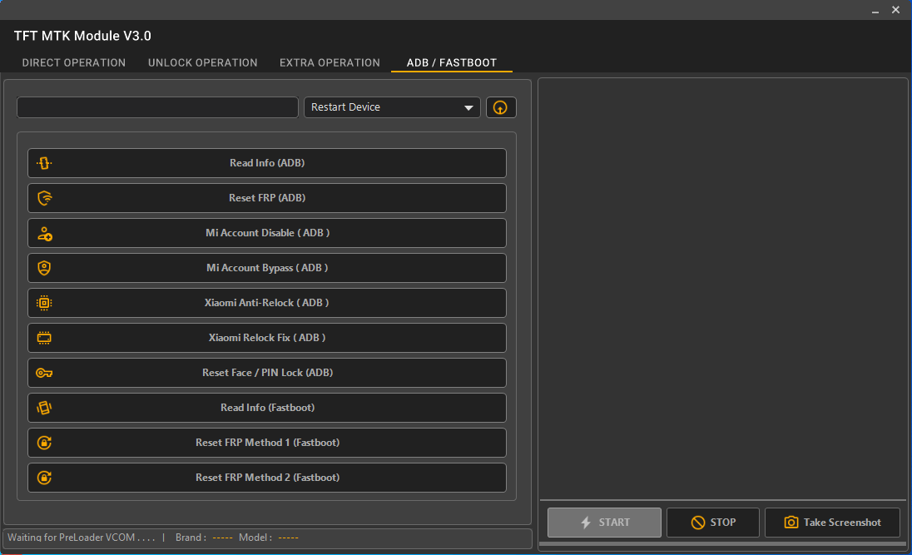Click the Read Info (Fastboot) phone icon
Viewport: 912px width, 555px height.
coord(43,408)
